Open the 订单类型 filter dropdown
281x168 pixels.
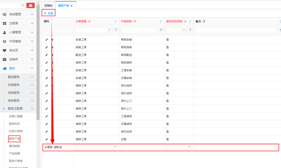tap(109, 30)
